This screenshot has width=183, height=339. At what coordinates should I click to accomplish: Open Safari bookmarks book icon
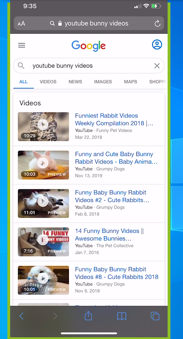122,316
